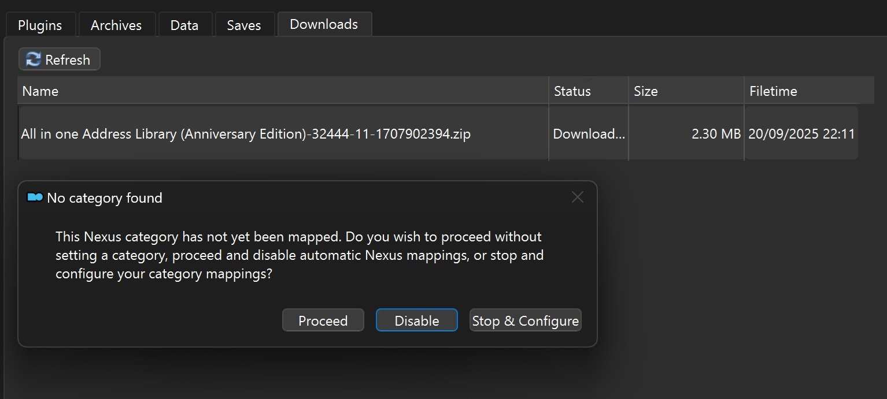Click the 20/09/2025 22:11 filetime cell
This screenshot has width=887, height=399.
[801, 134]
